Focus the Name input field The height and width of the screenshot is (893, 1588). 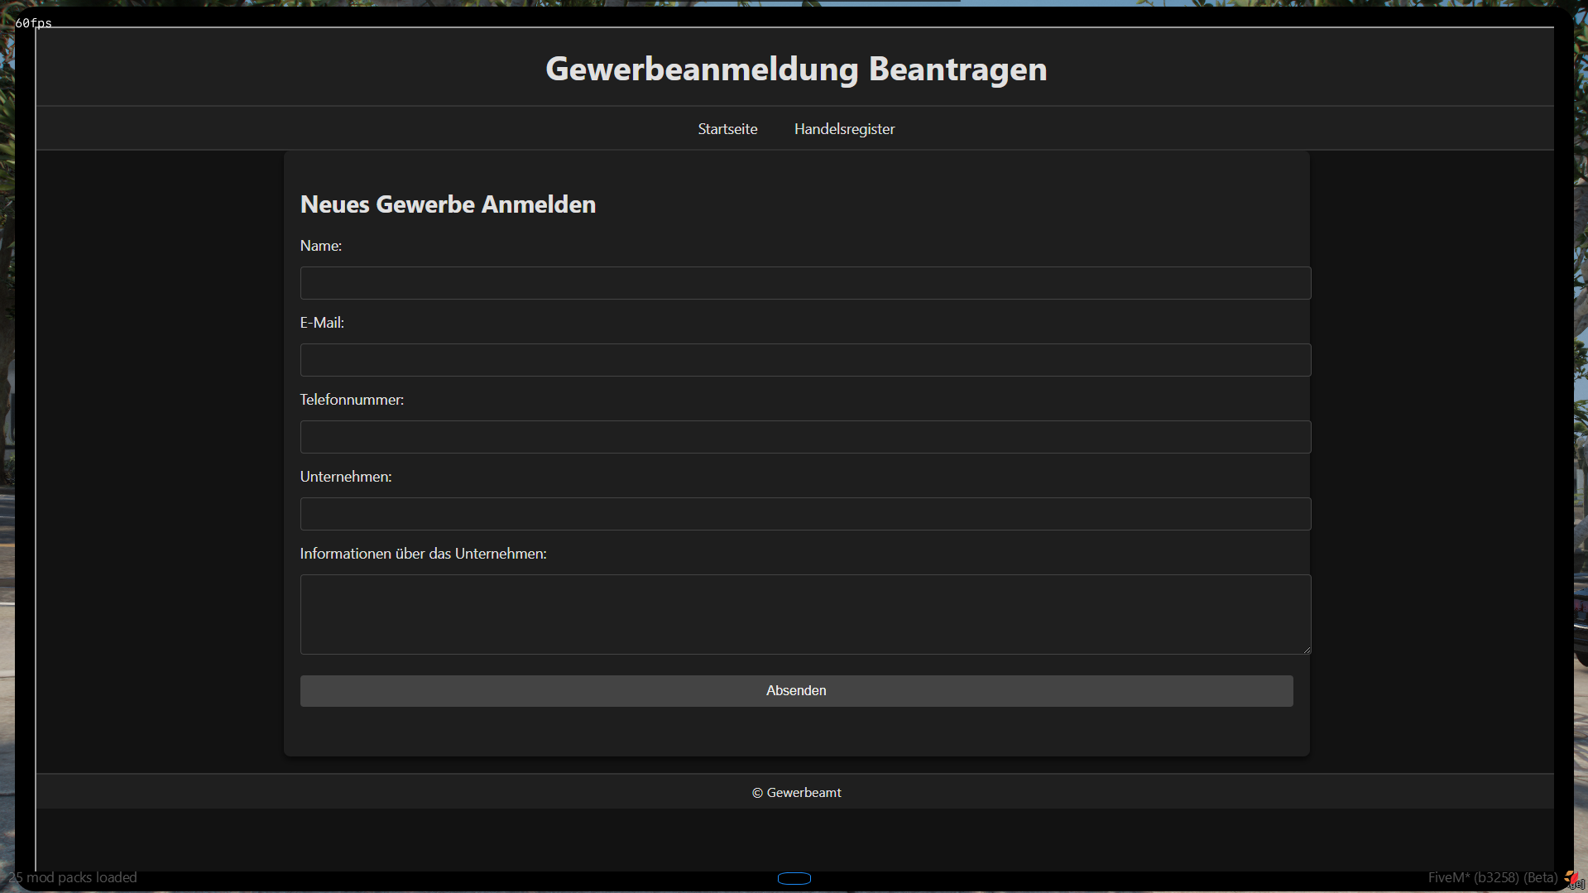pos(805,283)
